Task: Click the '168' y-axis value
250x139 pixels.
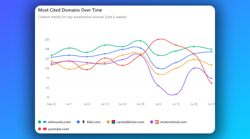Action: (x=47, y=49)
